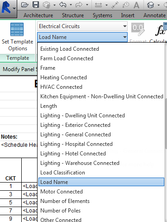Click the Notes: label in schedule
This screenshot has width=167, height=222.
click(9, 137)
